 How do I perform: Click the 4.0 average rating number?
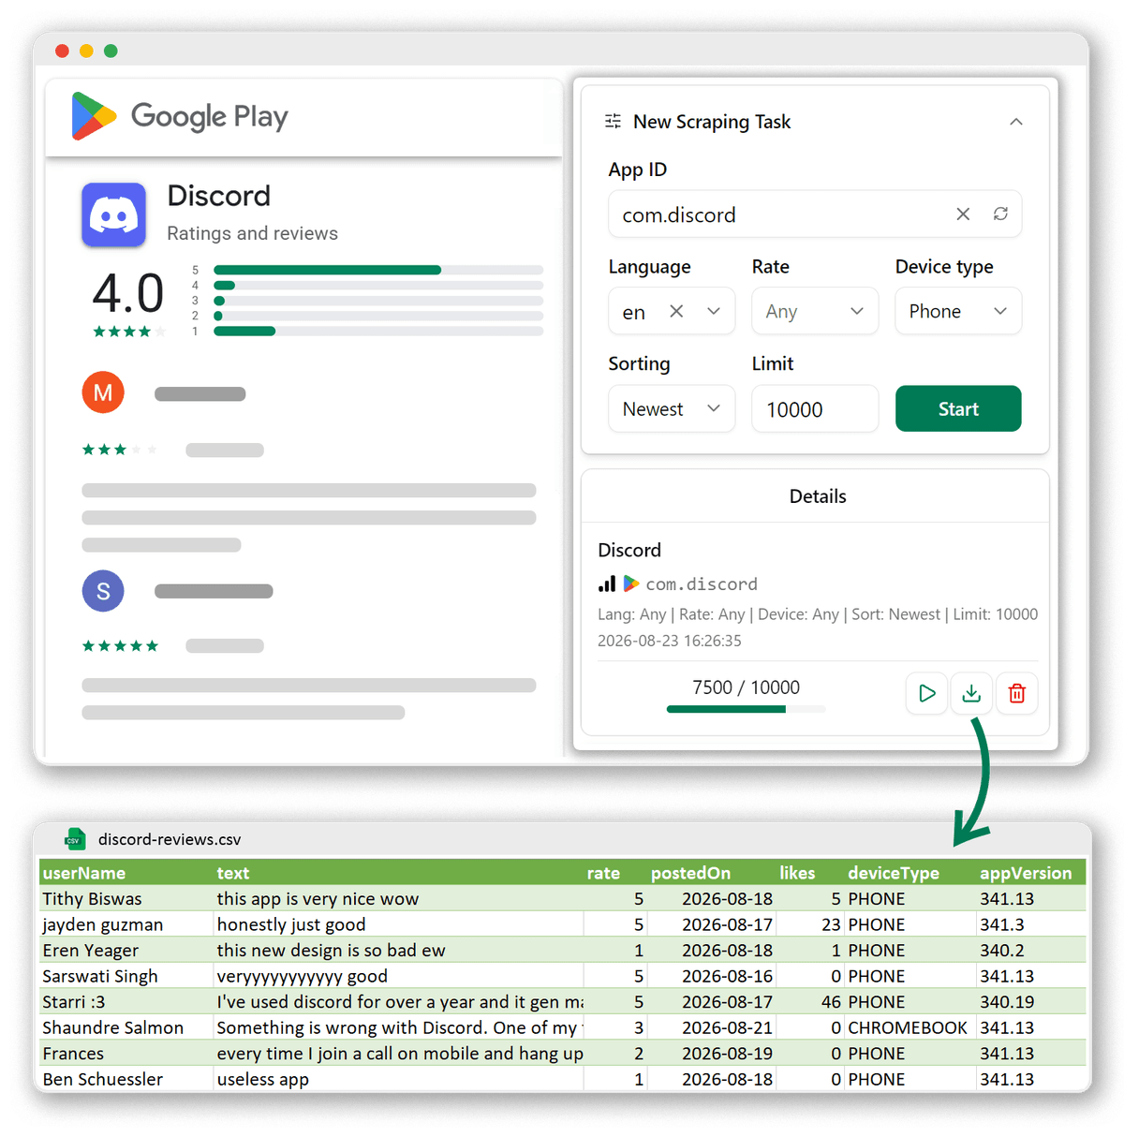click(128, 293)
